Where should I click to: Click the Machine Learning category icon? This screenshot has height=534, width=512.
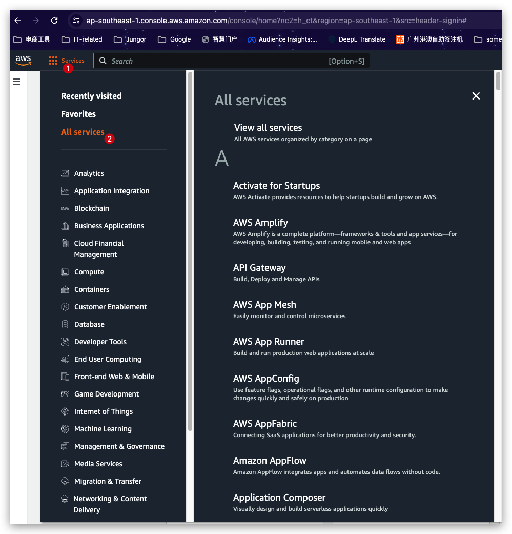pos(65,429)
